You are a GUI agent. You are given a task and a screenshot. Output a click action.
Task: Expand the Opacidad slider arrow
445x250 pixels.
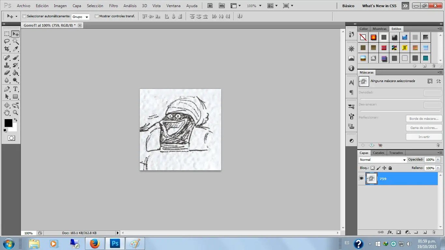tap(438, 160)
